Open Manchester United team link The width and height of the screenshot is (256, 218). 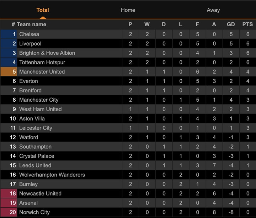42,71
